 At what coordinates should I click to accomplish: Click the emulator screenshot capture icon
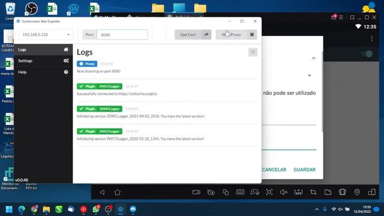(x=269, y=192)
